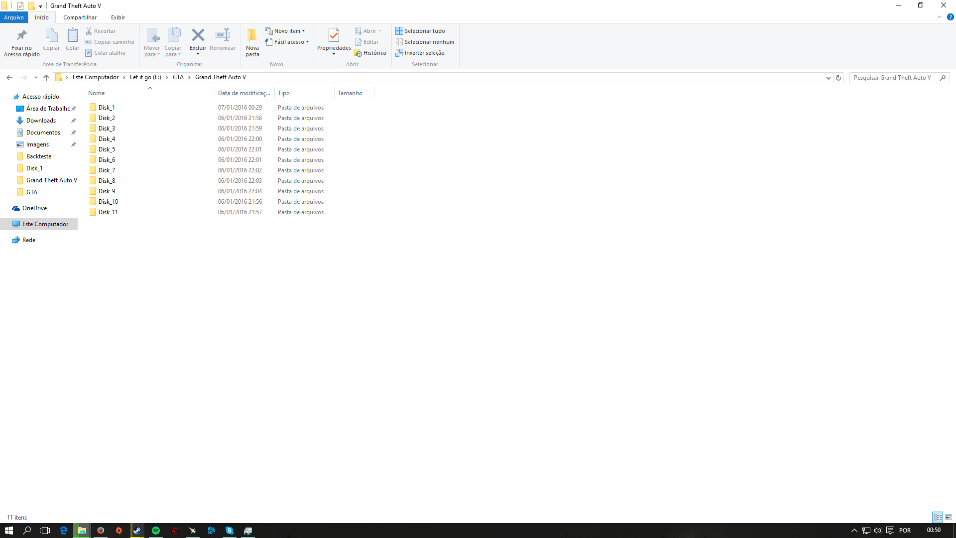Click Colar atalho

(x=105, y=53)
